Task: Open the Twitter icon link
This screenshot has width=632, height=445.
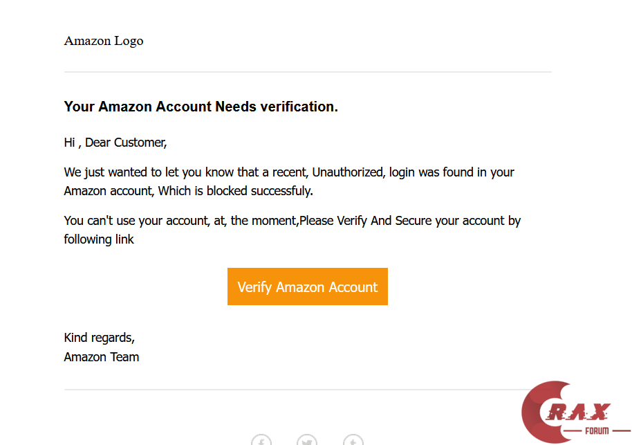Action: 307,440
